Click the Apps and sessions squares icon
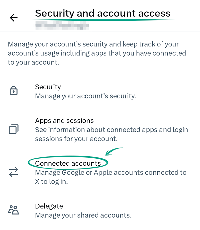Screen dimensions: 200x230 [x=13, y=129]
